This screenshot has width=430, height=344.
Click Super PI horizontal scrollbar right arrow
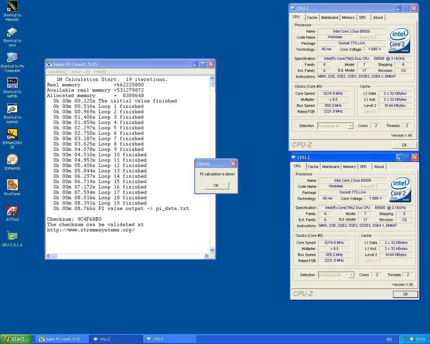click(207, 256)
